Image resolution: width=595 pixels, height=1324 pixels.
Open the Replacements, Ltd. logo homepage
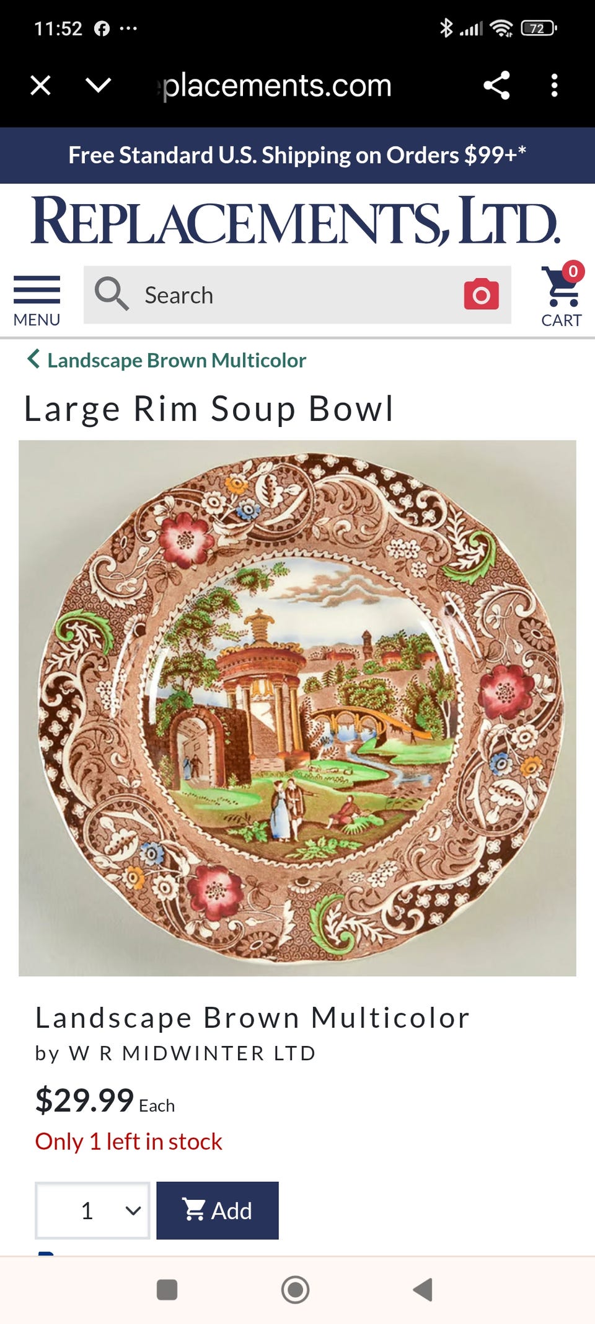(x=296, y=221)
